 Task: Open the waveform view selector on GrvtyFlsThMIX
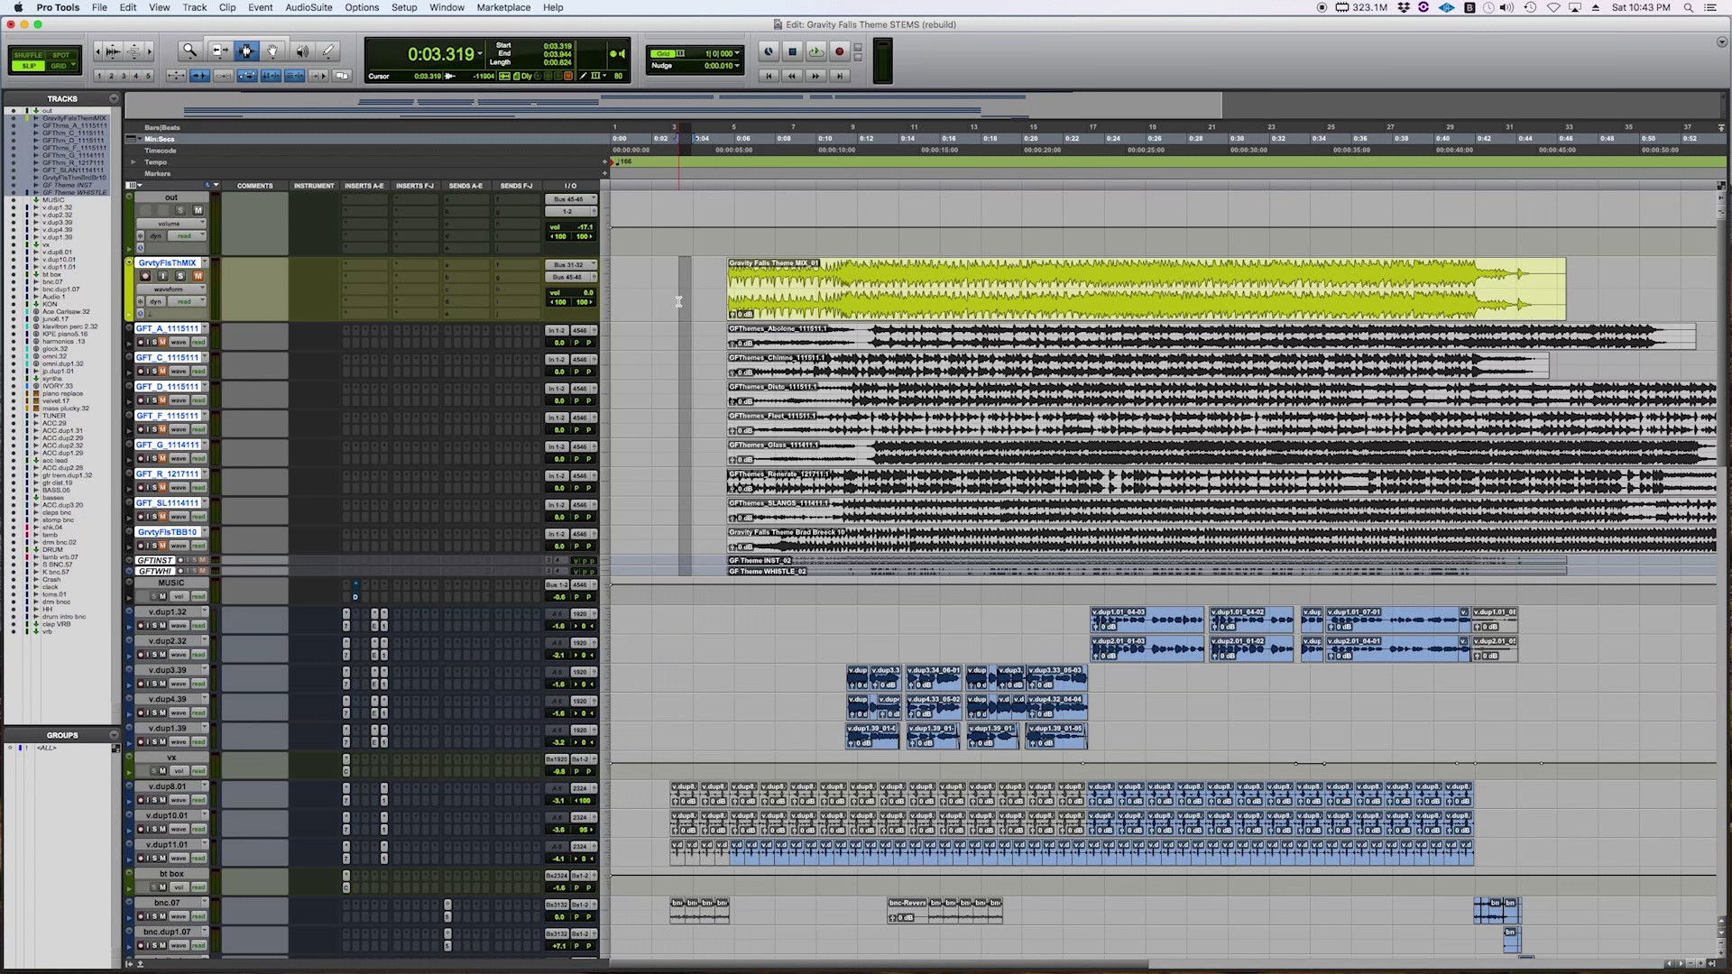click(171, 289)
